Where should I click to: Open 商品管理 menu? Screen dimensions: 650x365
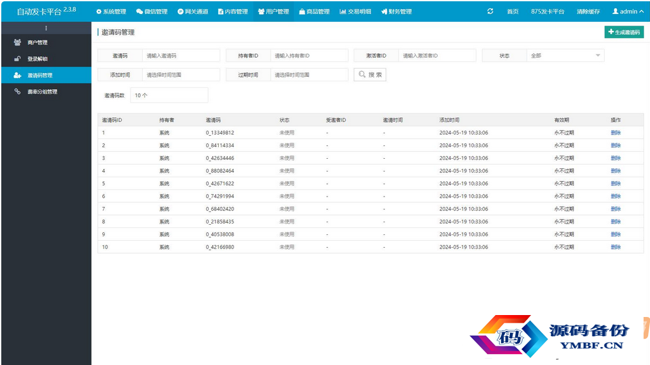[314, 12]
